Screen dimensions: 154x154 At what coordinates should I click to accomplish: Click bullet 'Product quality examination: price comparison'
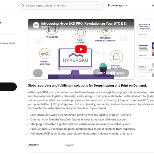pyautogui.click(x=83, y=129)
